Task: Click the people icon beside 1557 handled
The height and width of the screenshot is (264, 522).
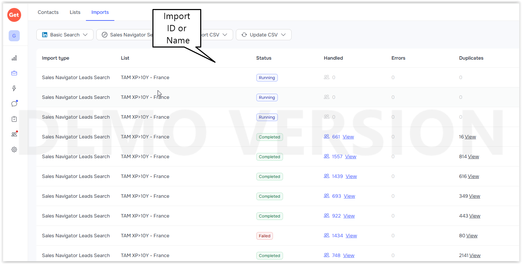Action: [x=326, y=156]
